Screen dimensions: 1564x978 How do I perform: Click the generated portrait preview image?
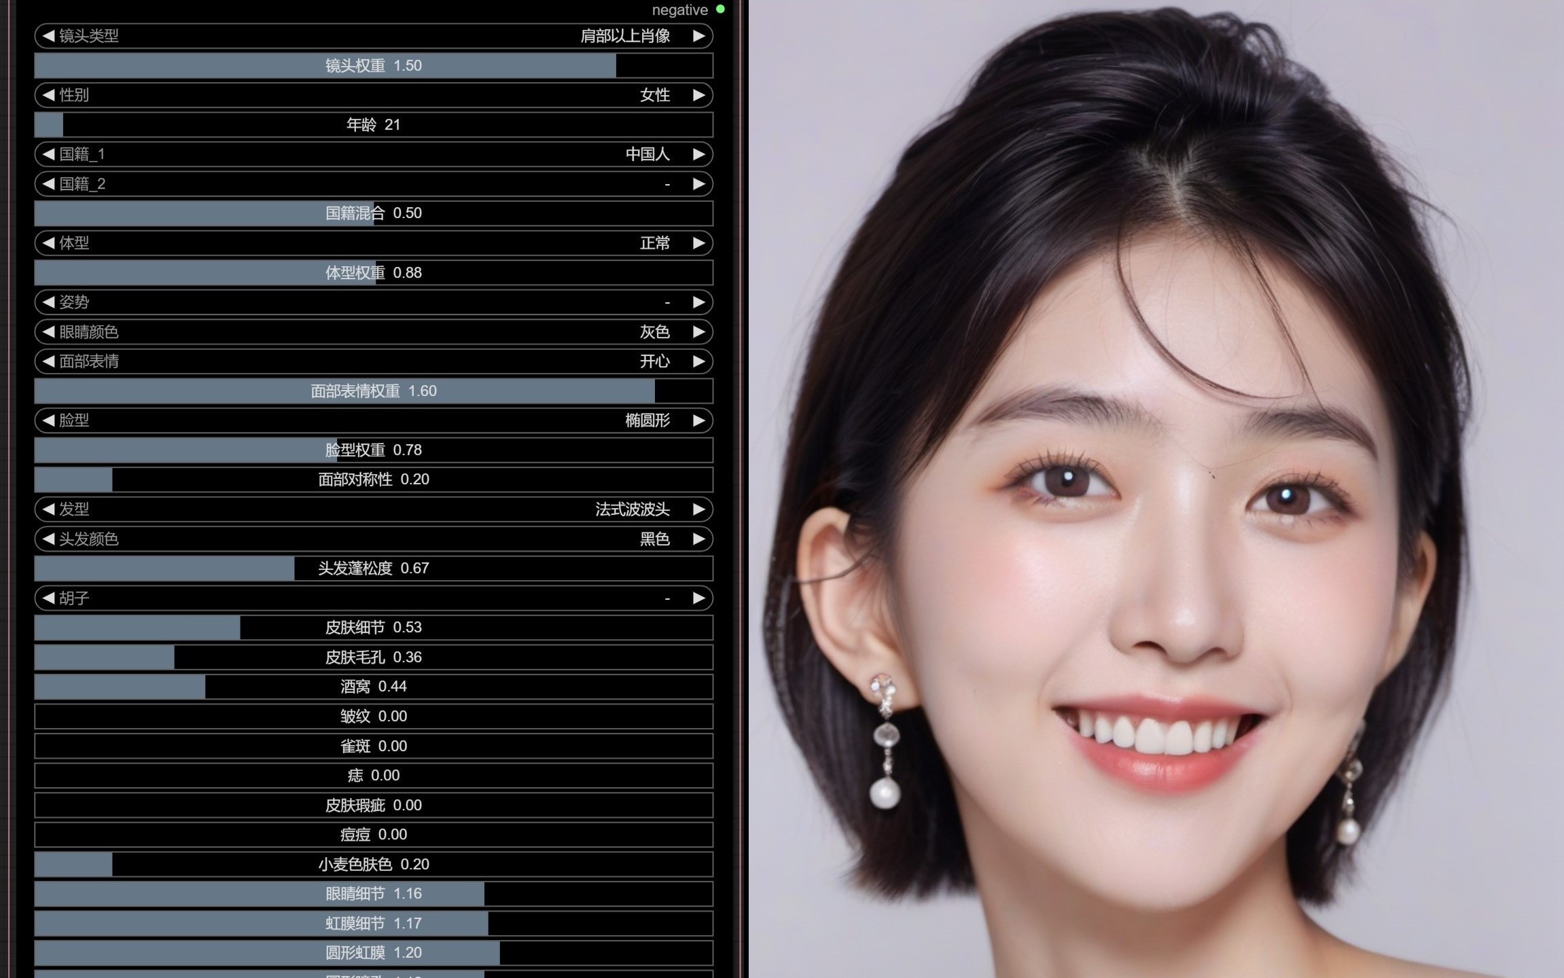point(1155,489)
